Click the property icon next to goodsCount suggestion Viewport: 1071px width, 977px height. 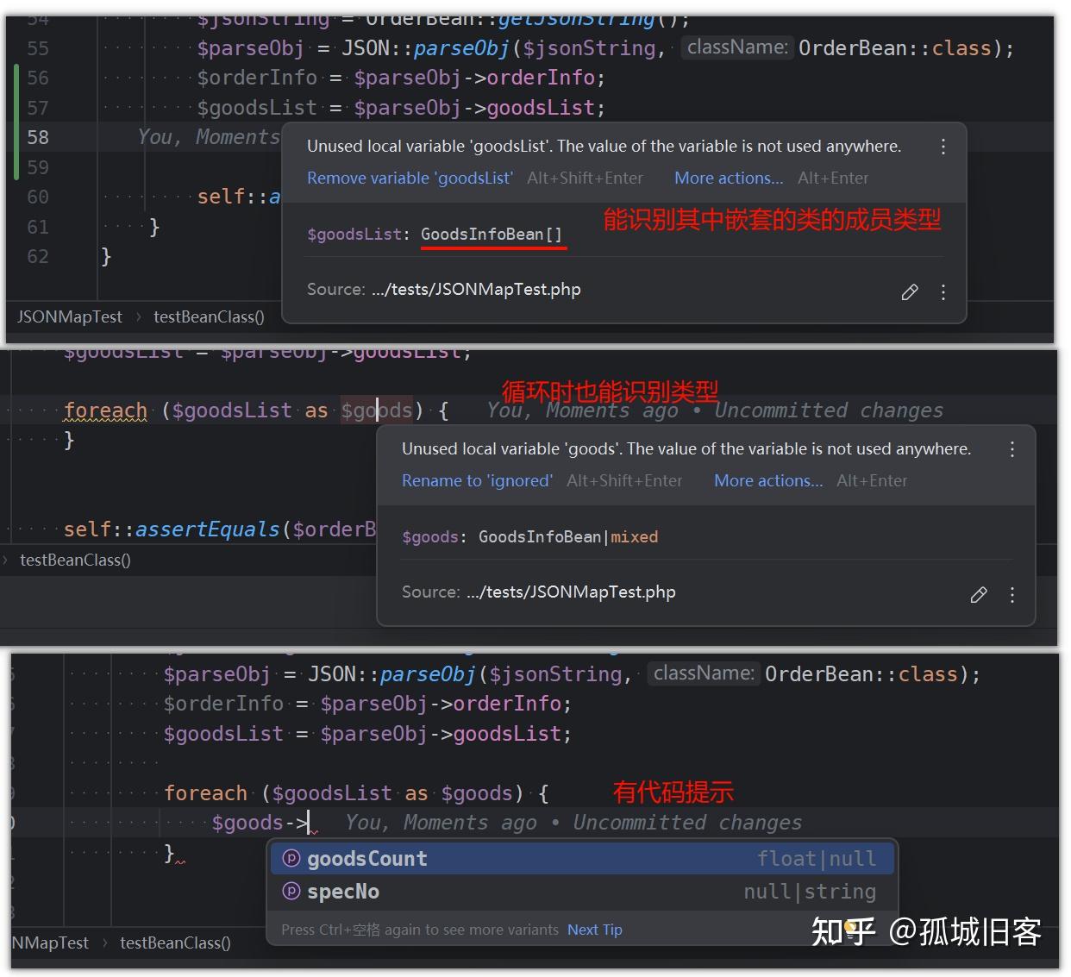pos(291,858)
